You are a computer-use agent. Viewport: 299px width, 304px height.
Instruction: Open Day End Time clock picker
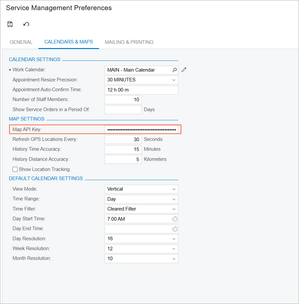click(x=175, y=229)
